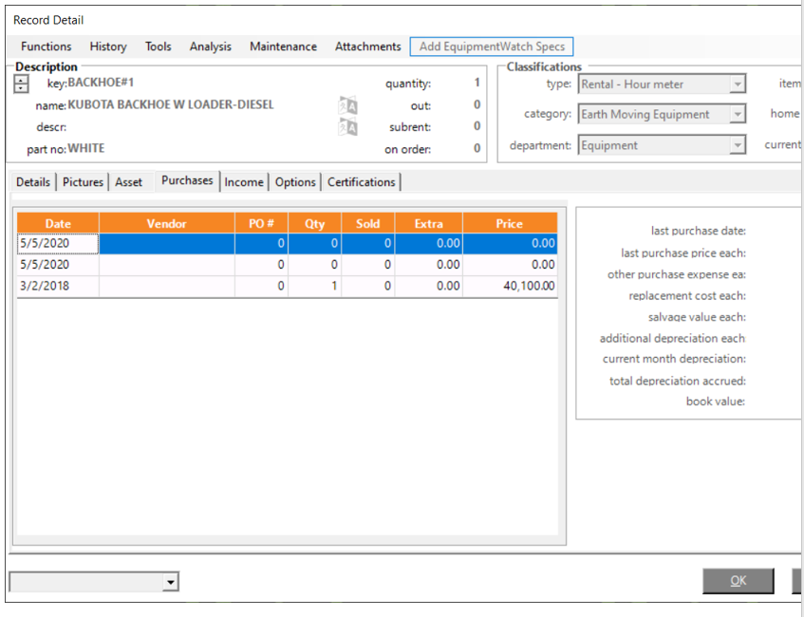Switch to the Details tab
Image resolution: width=804 pixels, height=617 pixels.
click(33, 182)
